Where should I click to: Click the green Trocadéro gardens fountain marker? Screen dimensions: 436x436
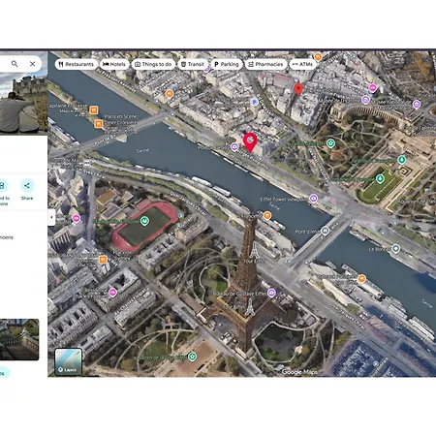coord(380,178)
